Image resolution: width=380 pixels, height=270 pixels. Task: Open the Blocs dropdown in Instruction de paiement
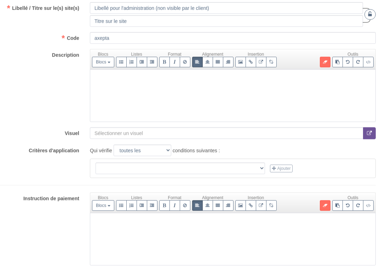click(103, 206)
